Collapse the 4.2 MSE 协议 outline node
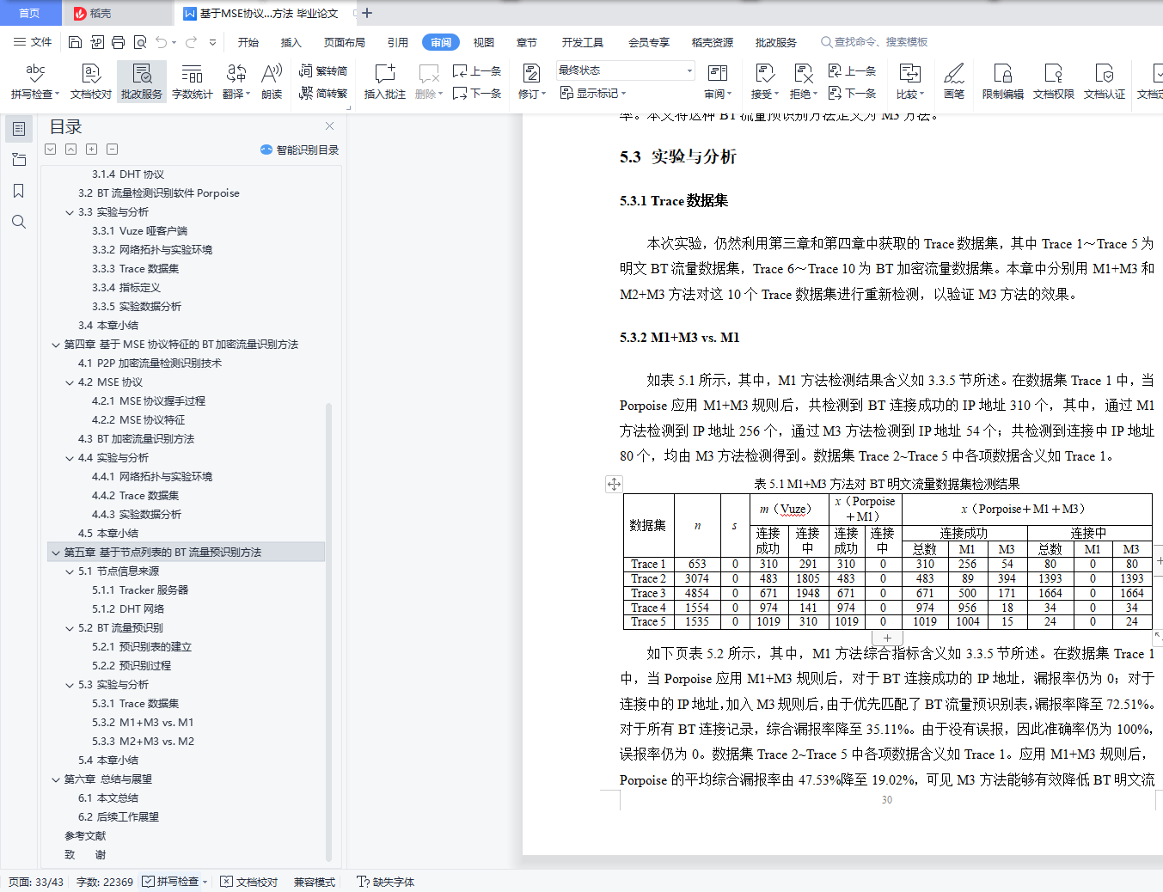Screen dimensions: 1163x892 [x=70, y=382]
